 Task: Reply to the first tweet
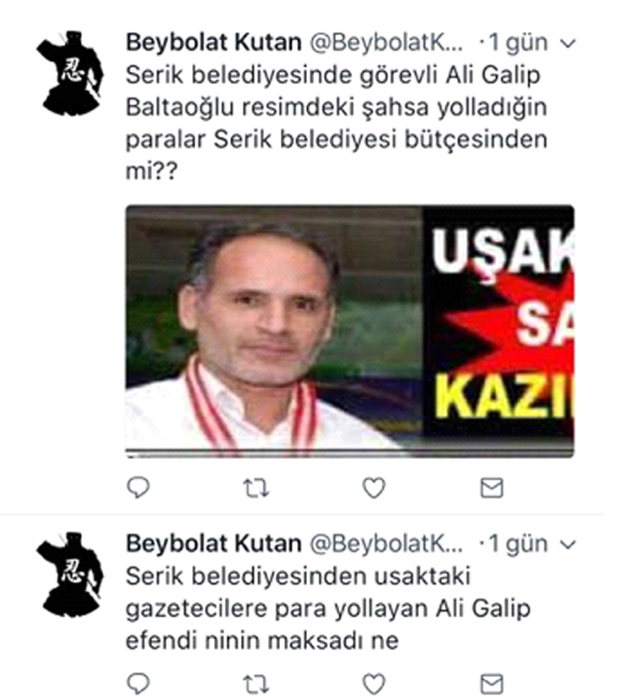click(x=138, y=488)
